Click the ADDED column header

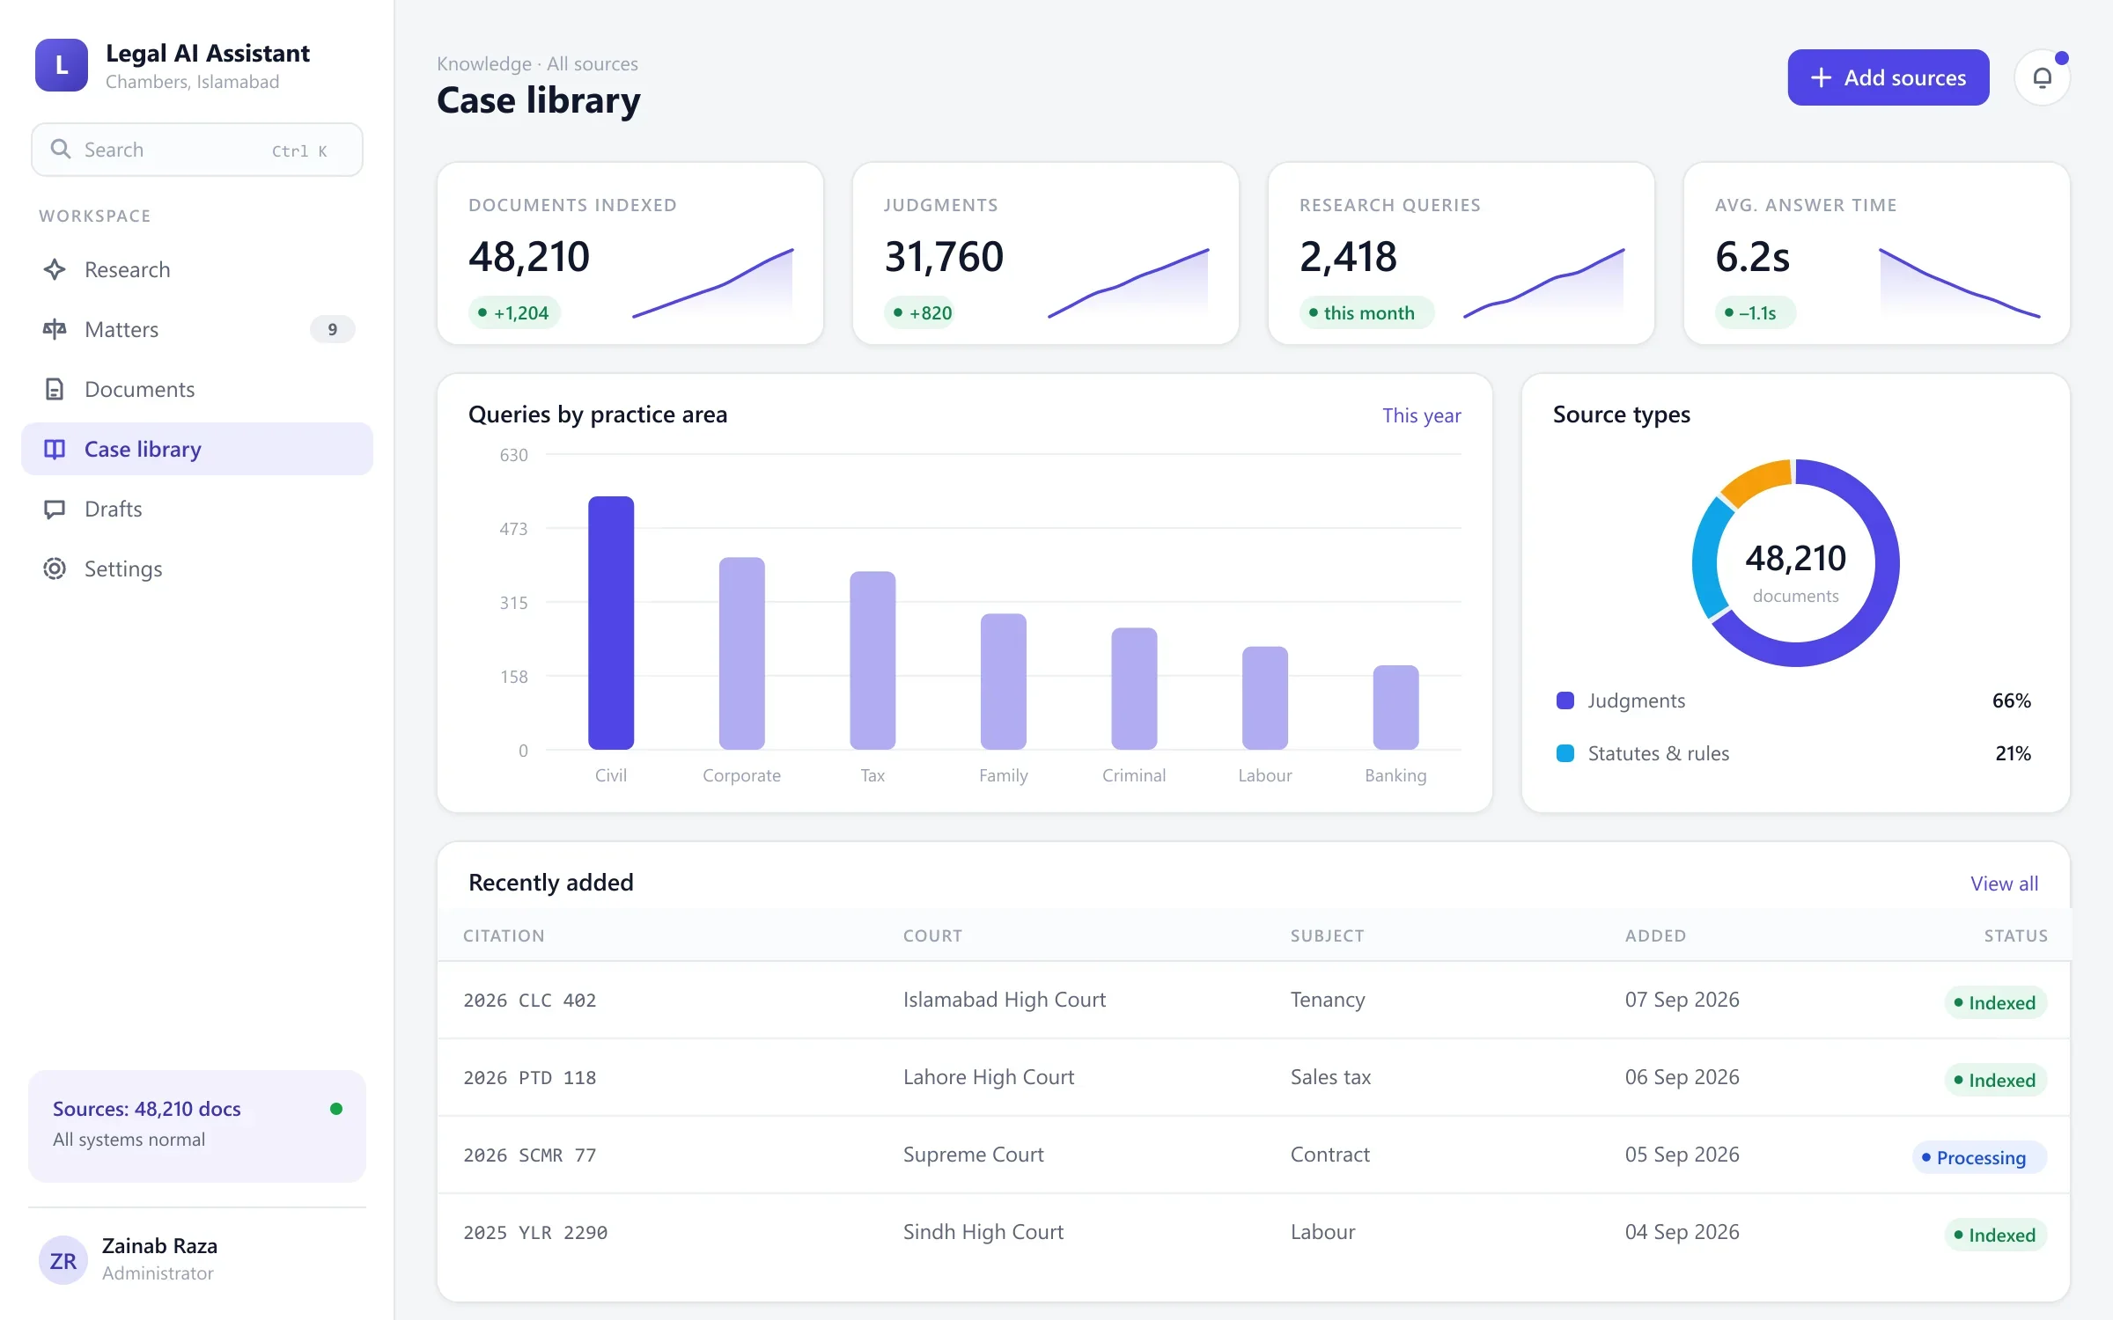[x=1655, y=935]
